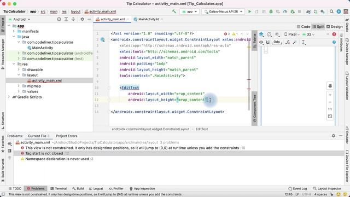The height and width of the screenshot is (197, 350).
Task: Zoom out the design preview
Action: (x=330, y=102)
